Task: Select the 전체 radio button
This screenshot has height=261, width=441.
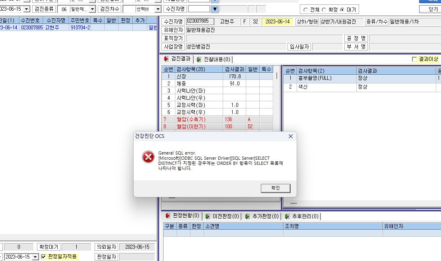Action: pos(305,10)
